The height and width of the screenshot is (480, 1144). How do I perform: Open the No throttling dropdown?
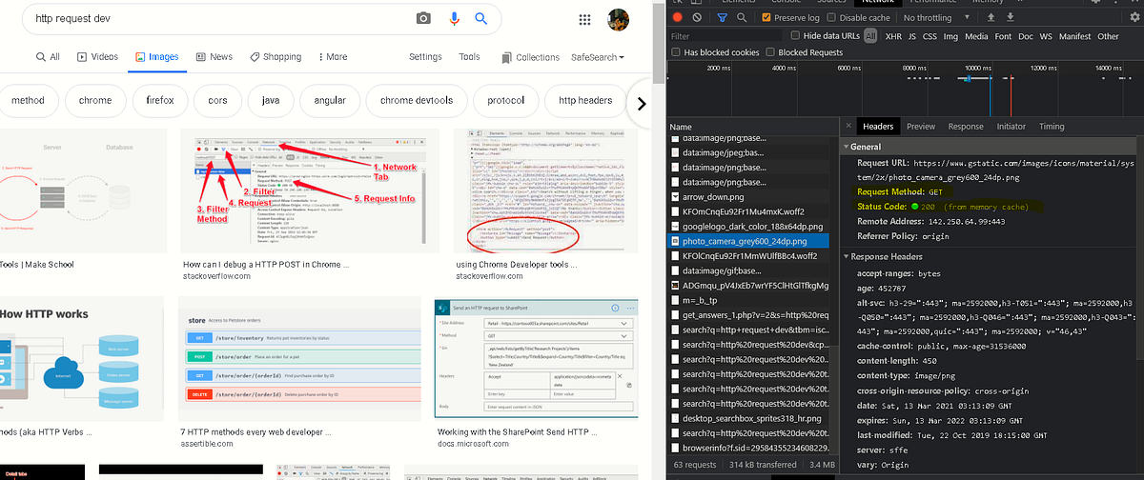936,17
